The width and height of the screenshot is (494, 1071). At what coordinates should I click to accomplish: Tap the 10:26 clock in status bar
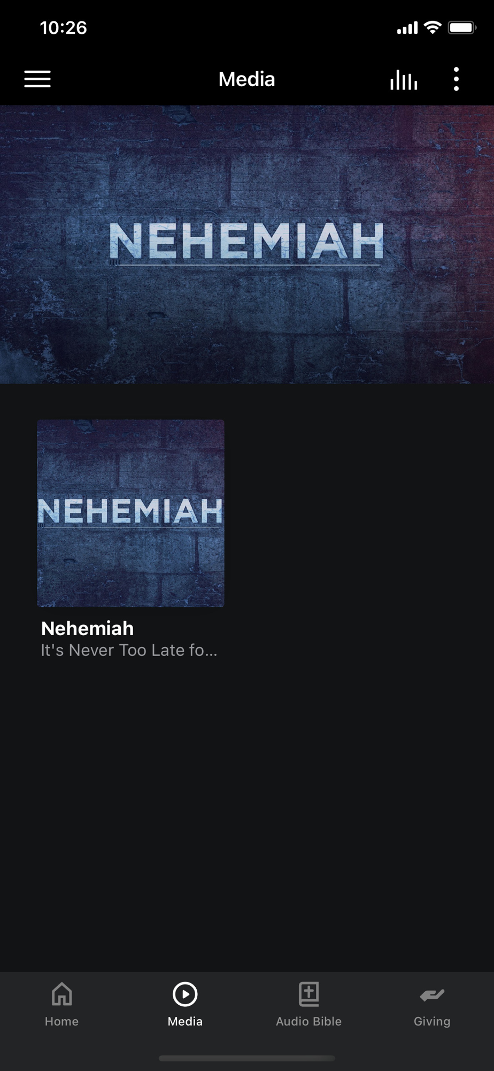tap(63, 28)
